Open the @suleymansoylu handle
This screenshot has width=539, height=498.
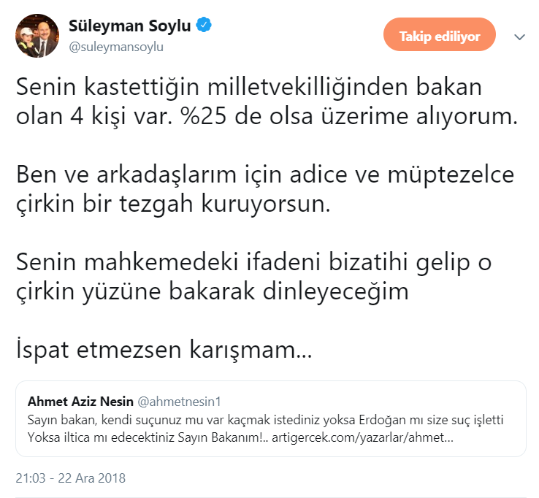[x=115, y=46]
